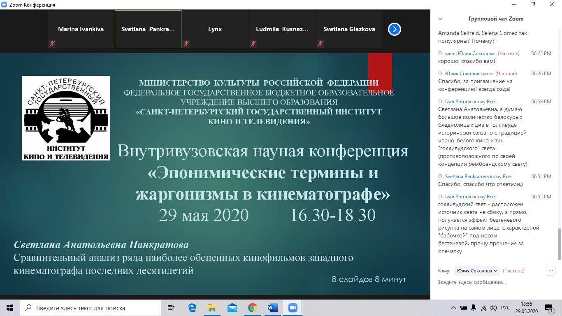Click microphone icon in system tray

click(474, 308)
